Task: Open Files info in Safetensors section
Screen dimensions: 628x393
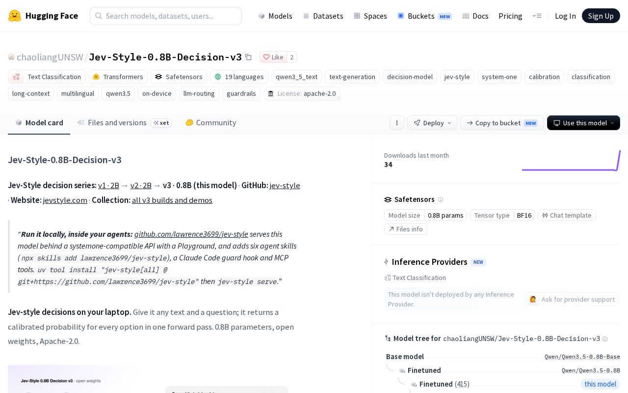Action: click(x=406, y=229)
